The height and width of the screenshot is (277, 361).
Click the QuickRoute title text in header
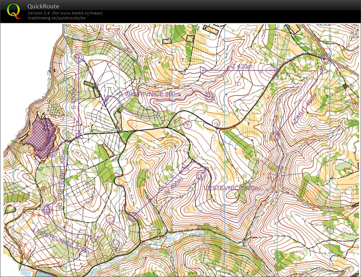43,6
